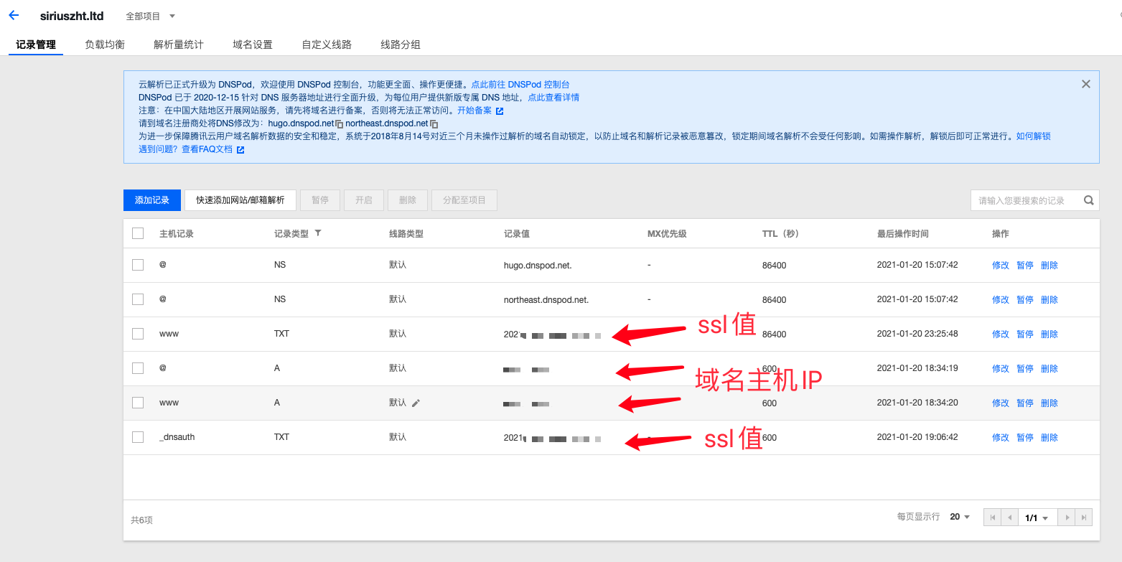
Task: Click the _dnsauth host record text
Action: click(177, 437)
